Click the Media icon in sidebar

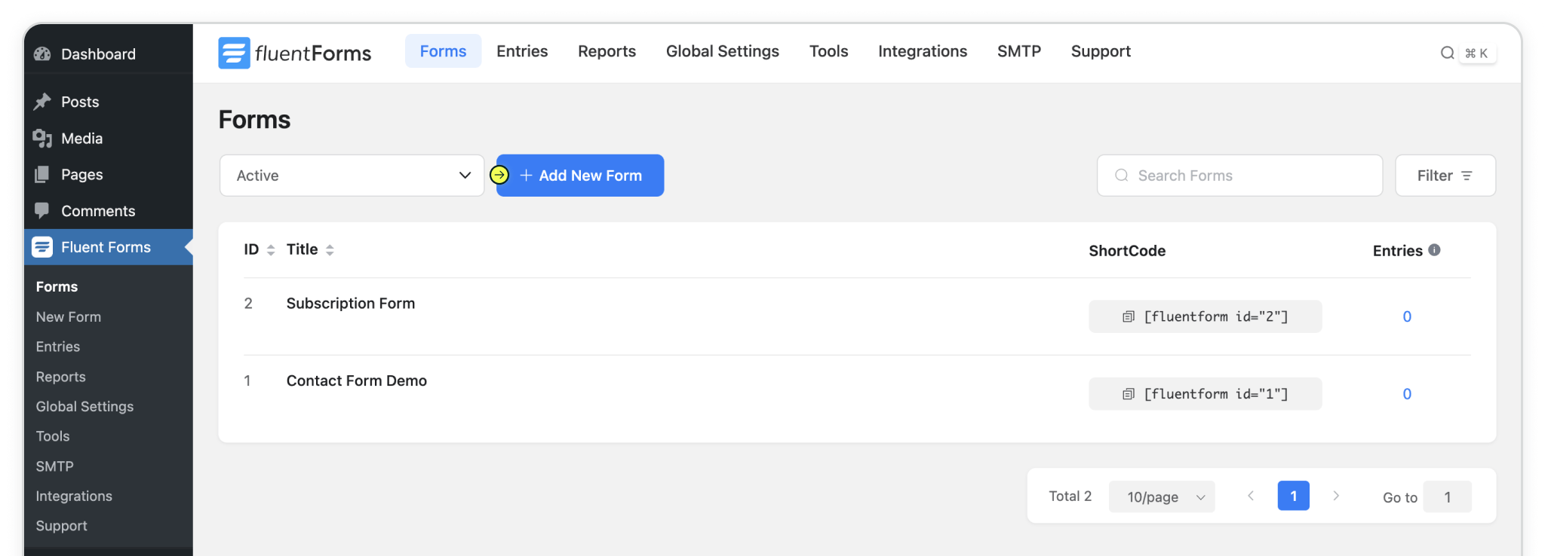pos(42,139)
